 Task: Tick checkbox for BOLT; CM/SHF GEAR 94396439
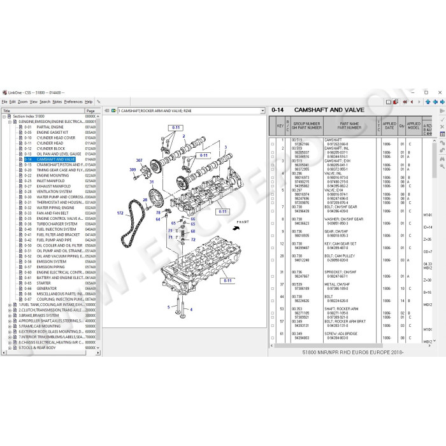[273, 212]
